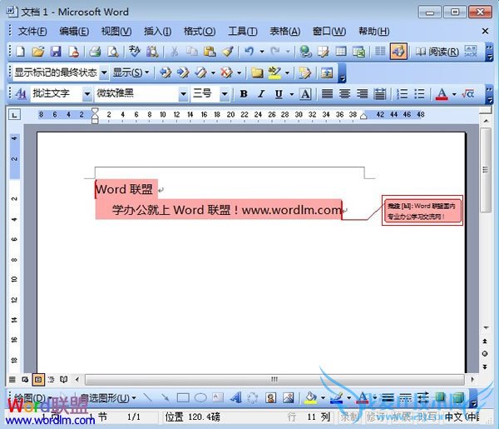Screen dimensions: 499x429
Task: Click the Accept Change icon
Action: (200, 72)
